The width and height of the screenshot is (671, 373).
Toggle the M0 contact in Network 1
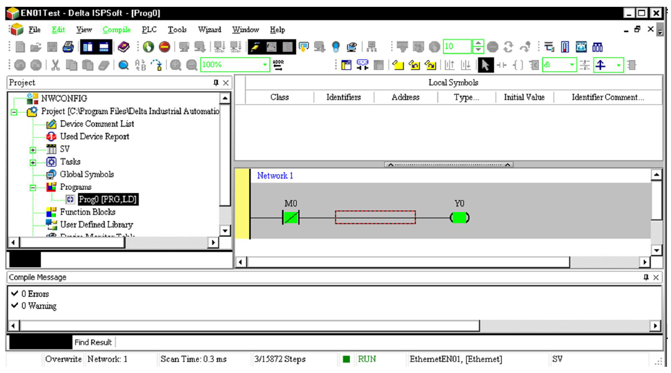[x=290, y=218]
